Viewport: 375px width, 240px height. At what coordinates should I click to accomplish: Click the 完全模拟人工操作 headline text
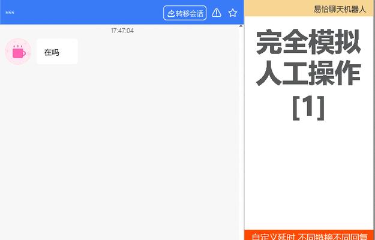pyautogui.click(x=308, y=57)
